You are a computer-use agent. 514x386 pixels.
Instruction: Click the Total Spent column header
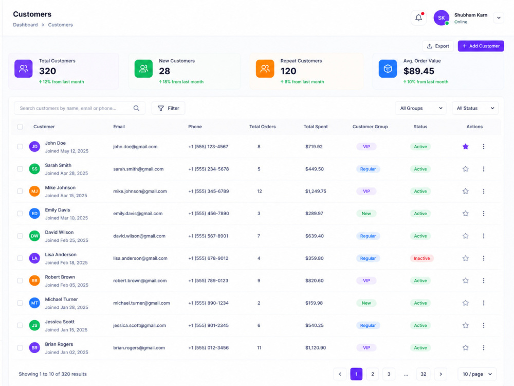[316, 127]
